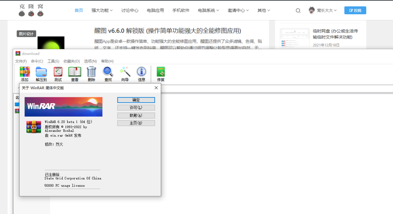This screenshot has width=393, height=214.
Task: Click the 2021年12月18日 date text
Action: pos(326,45)
